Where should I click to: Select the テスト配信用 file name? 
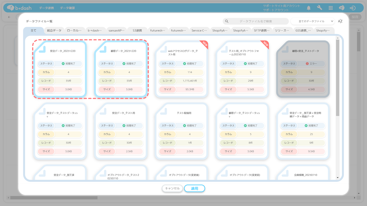pyautogui.click(x=184, y=113)
